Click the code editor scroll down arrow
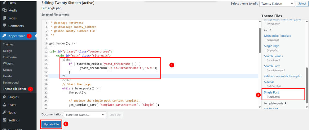The width and height of the screenshot is (309, 130). click(260, 107)
